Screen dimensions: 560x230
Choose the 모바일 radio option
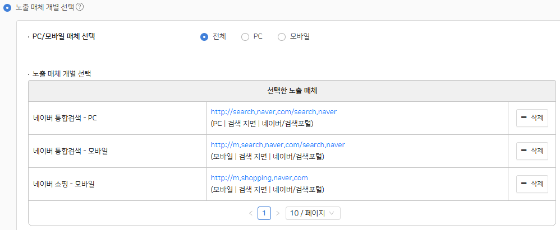[x=282, y=37]
